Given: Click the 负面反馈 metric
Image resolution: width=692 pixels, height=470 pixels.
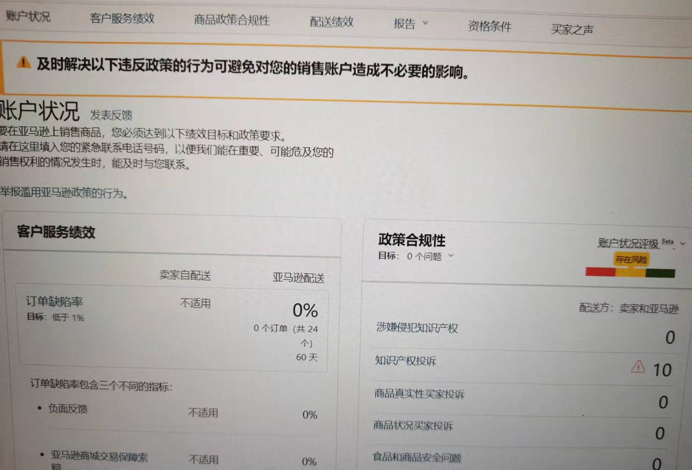Looking at the screenshot, I should [68, 408].
